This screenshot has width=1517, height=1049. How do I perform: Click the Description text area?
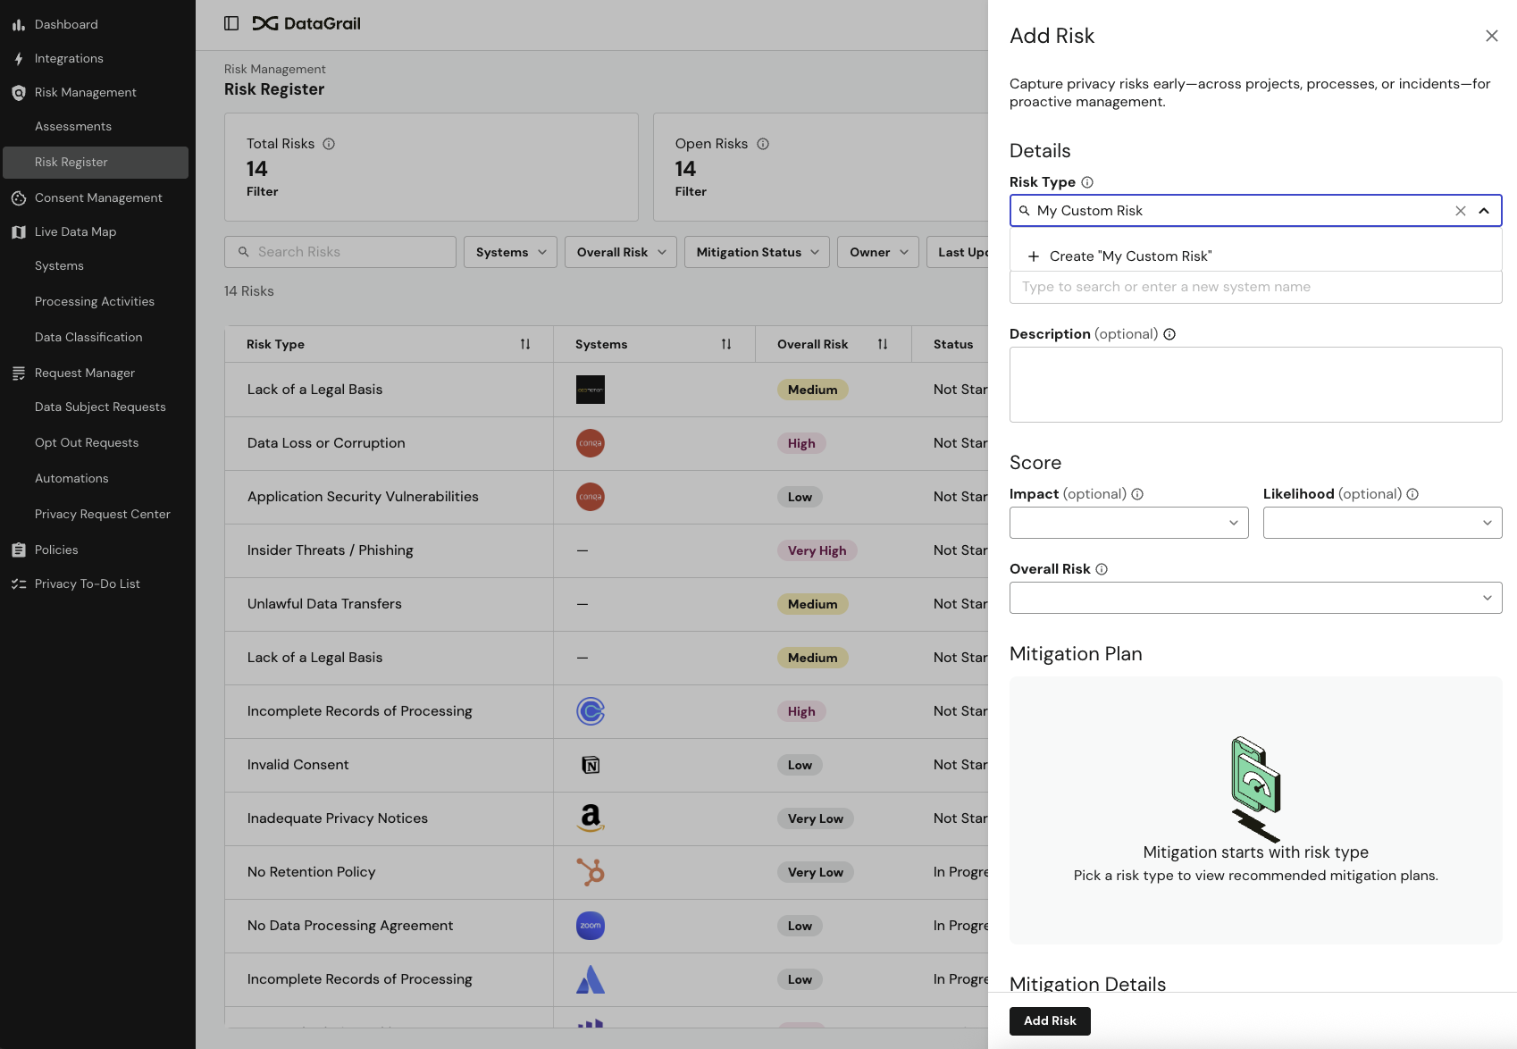tap(1255, 384)
